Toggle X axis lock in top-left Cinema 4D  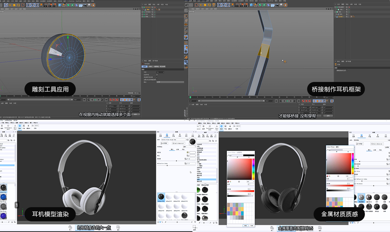[28, 5]
